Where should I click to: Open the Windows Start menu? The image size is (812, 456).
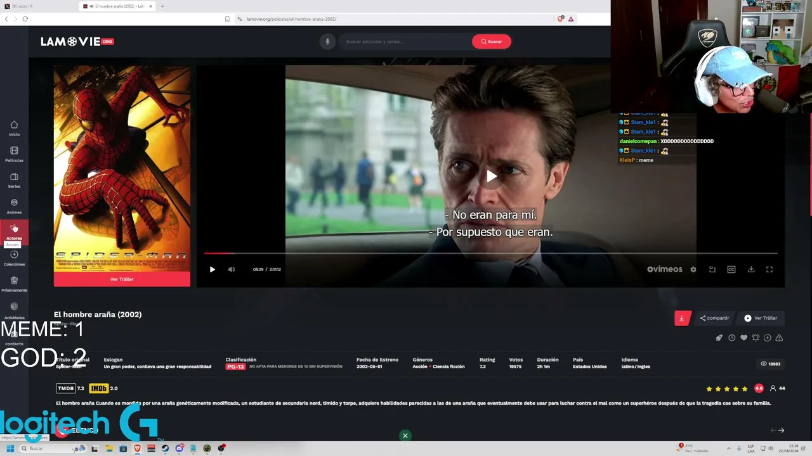click(x=10, y=449)
